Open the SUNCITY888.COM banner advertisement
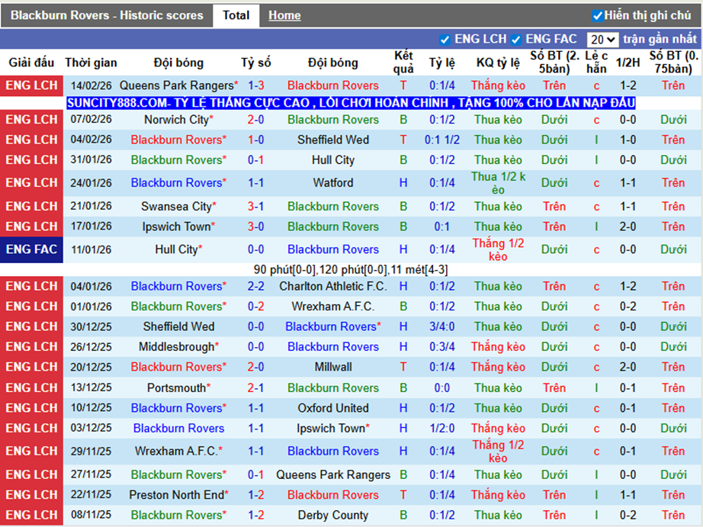This screenshot has width=703, height=527. click(x=351, y=103)
